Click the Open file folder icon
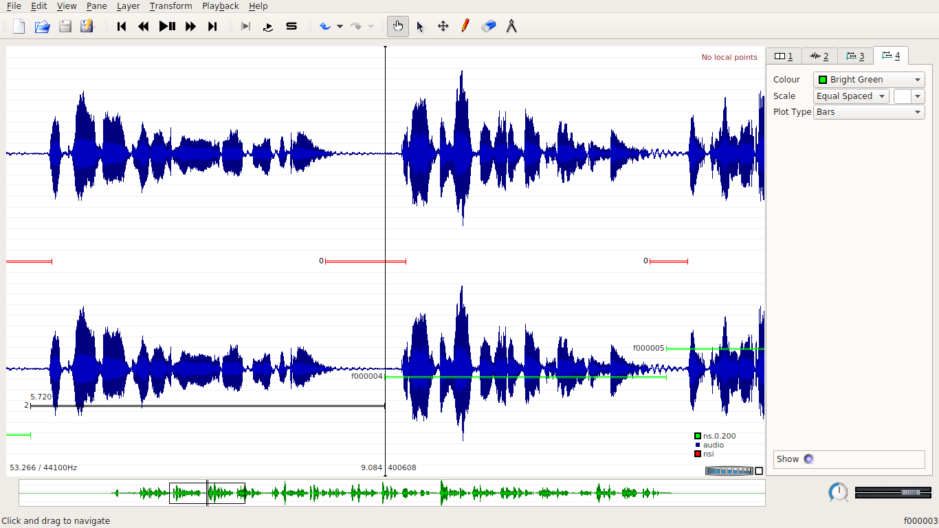The width and height of the screenshot is (939, 528). coord(42,26)
